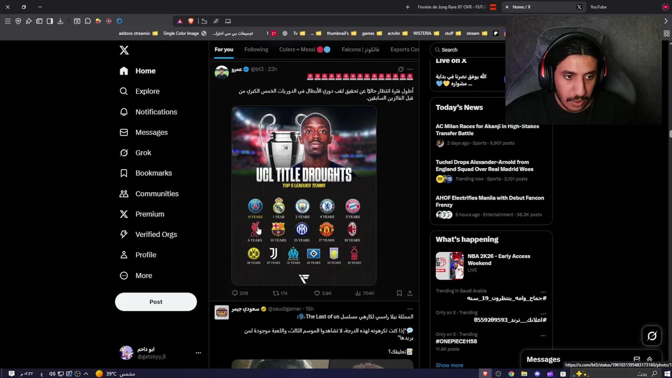The image size is (672, 378).
Task: Open the Explore page from sidebar
Action: [x=140, y=91]
